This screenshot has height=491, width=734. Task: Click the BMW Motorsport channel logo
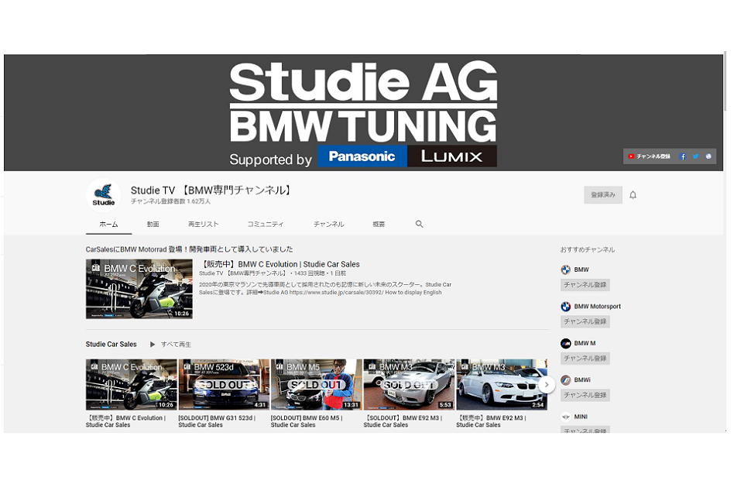[x=566, y=307]
